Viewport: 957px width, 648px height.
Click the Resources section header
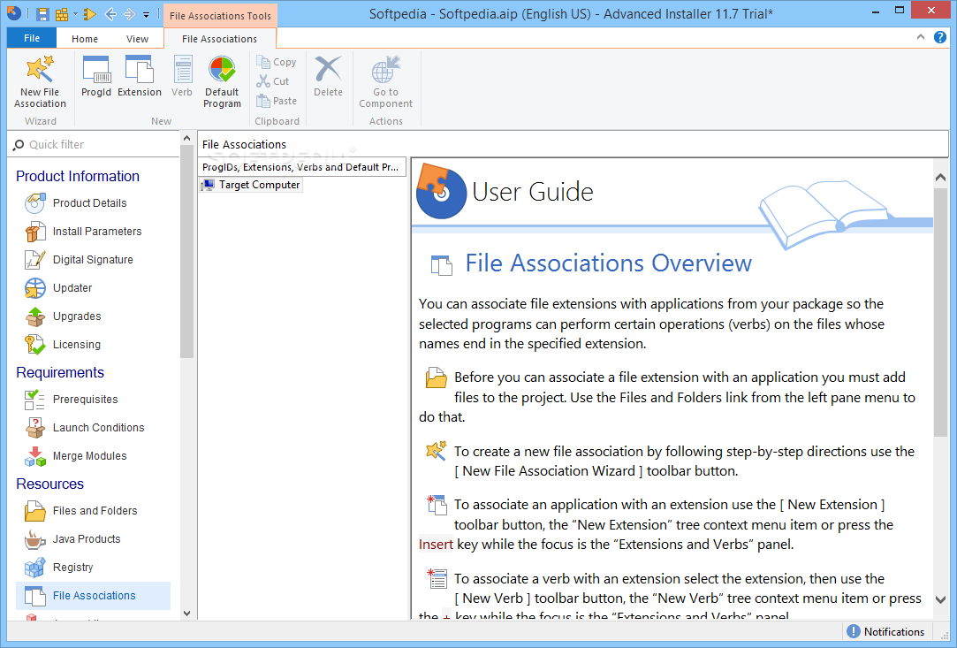click(x=50, y=484)
